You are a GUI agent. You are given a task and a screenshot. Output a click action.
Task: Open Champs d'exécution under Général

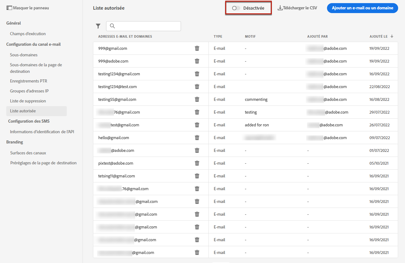click(28, 34)
